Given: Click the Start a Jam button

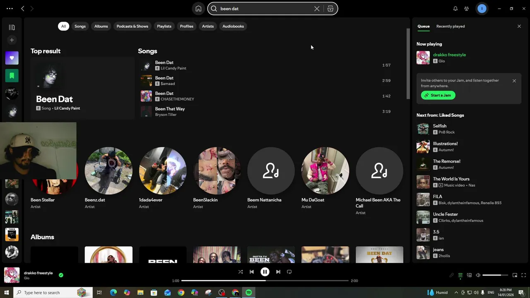Looking at the screenshot, I should coord(438,95).
